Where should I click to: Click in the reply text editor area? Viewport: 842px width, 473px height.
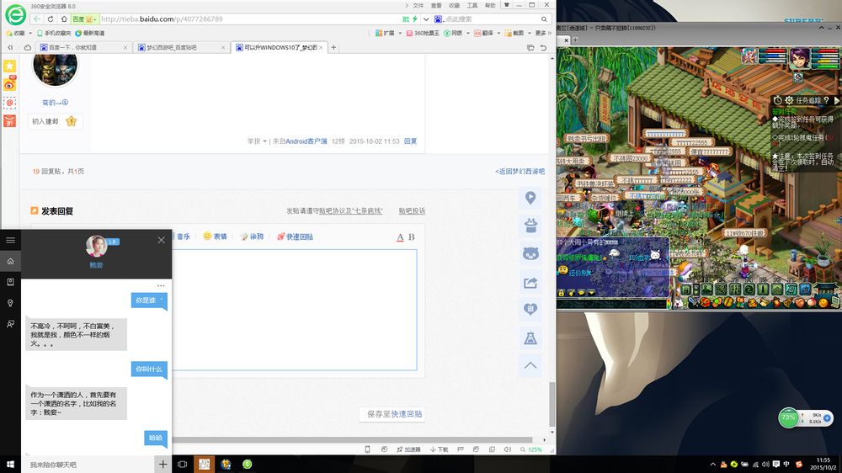point(294,310)
